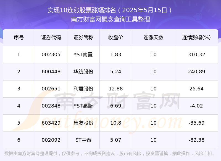The image size is (221, 161).
Task: Click sequence number 2
Action: point(19,72)
